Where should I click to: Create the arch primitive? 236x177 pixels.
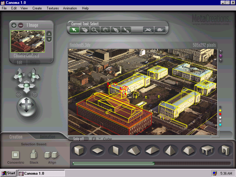point(225,150)
